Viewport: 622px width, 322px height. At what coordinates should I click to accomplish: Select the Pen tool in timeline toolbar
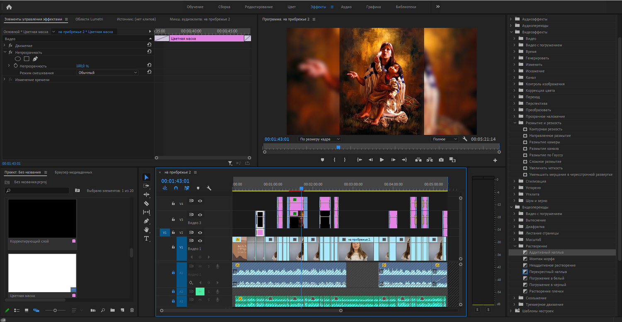[x=146, y=221]
